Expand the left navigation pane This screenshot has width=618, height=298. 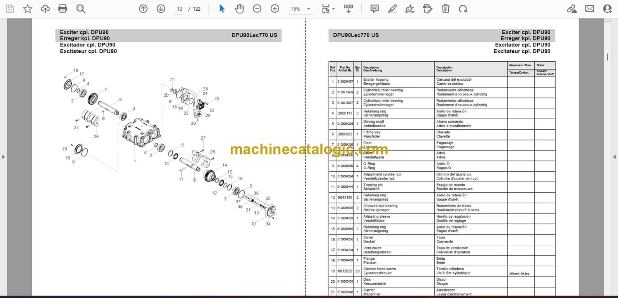(4, 157)
